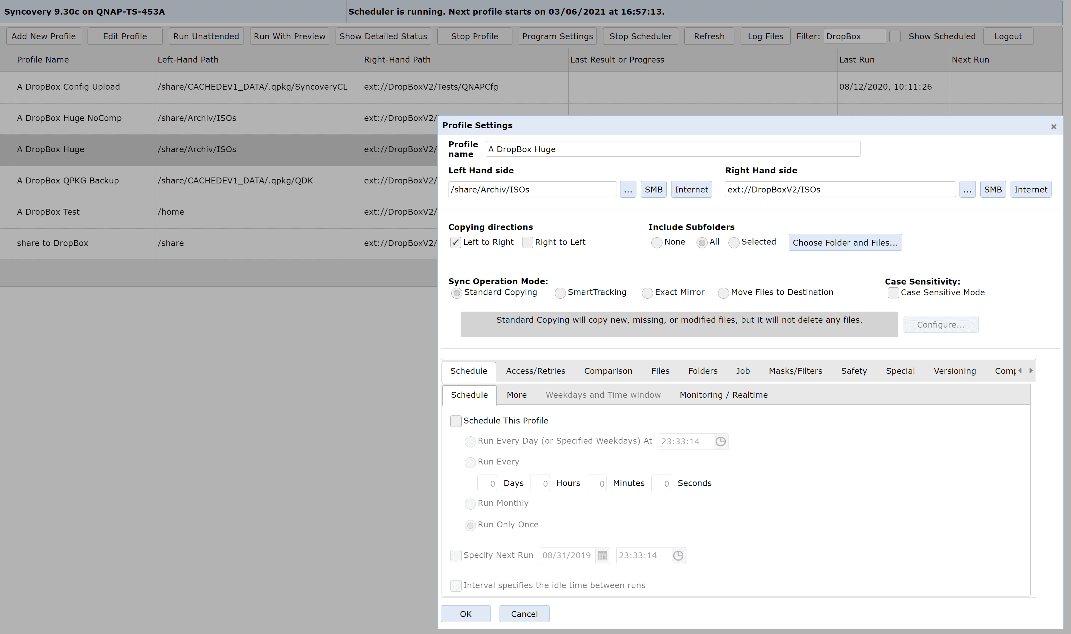Screen dimensions: 1071x634
Task: Browse right-hand path with ellipsis button
Action: 967,190
